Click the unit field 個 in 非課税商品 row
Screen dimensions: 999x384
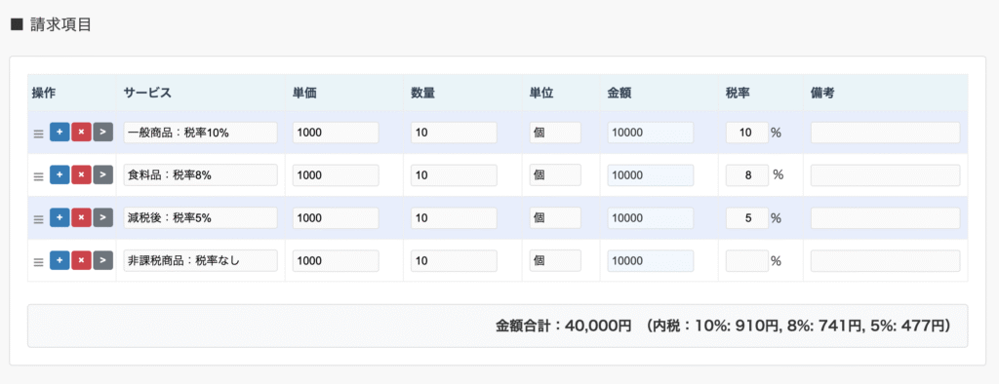pos(555,260)
